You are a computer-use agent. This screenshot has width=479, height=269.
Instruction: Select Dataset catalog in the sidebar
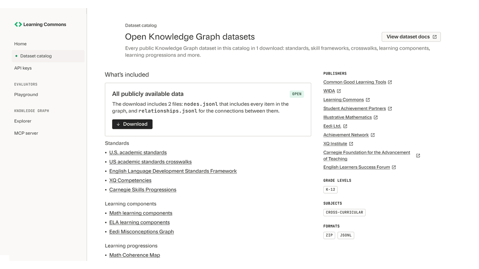pyautogui.click(x=48, y=56)
